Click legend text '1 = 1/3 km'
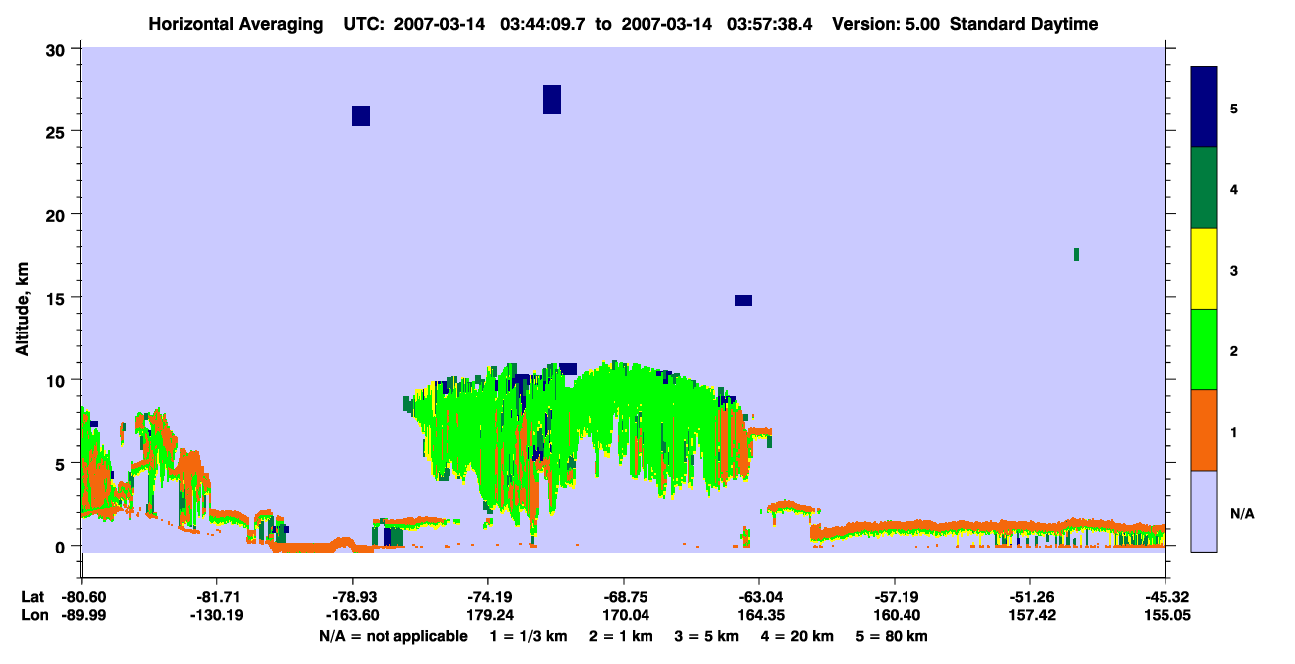The height and width of the screenshot is (664, 1295). point(528,636)
